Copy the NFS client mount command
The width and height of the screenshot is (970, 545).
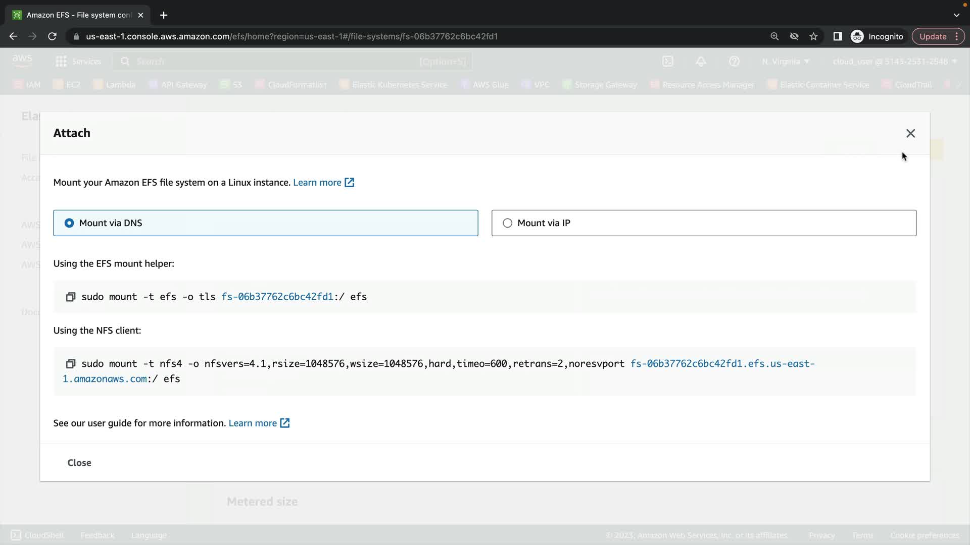pyautogui.click(x=71, y=364)
